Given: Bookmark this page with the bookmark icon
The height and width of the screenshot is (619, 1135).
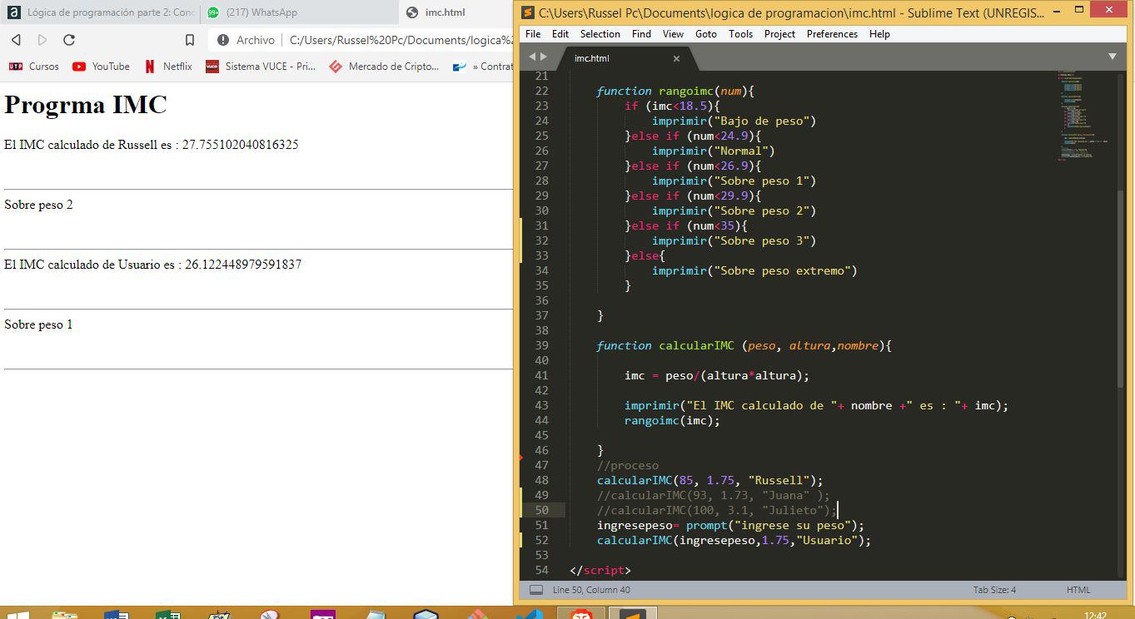Looking at the screenshot, I should 190,40.
